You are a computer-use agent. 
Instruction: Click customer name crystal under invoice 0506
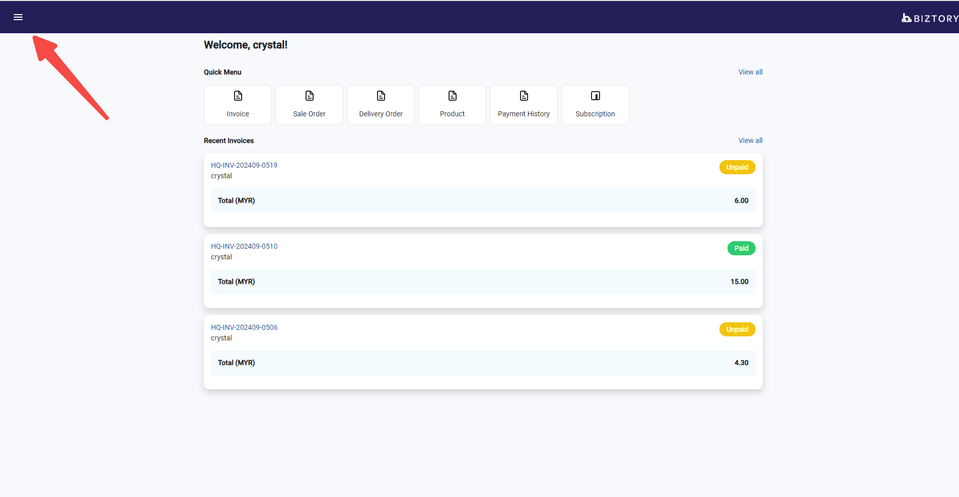(222, 338)
